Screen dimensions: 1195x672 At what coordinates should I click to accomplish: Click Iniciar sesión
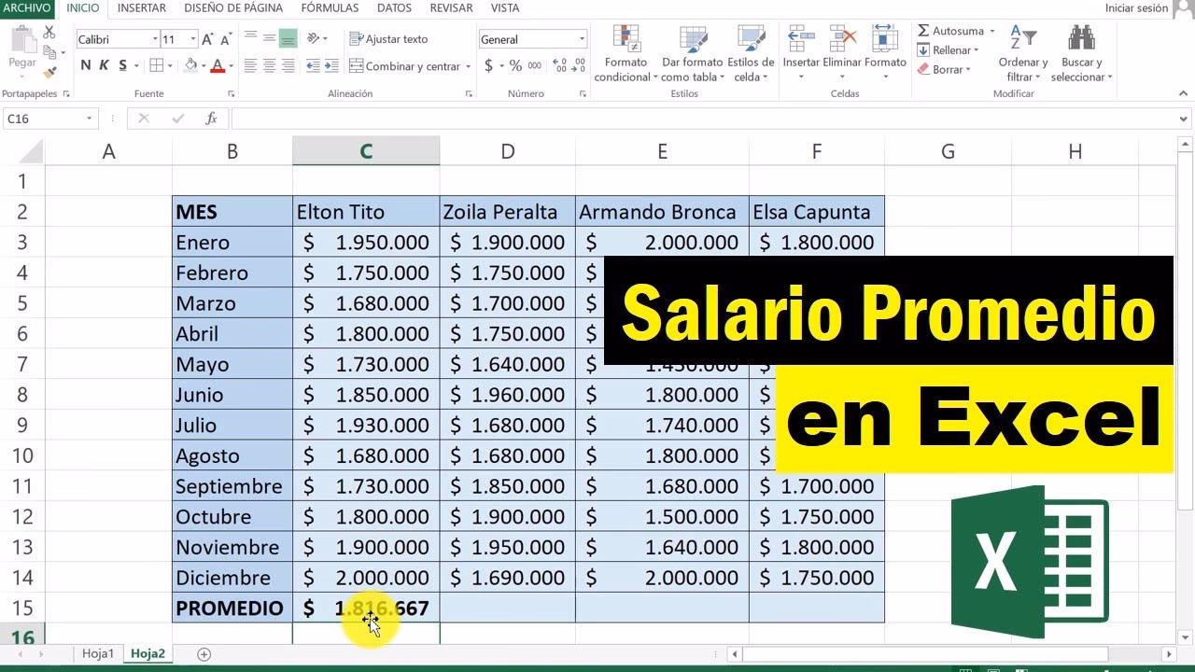click(1134, 7)
